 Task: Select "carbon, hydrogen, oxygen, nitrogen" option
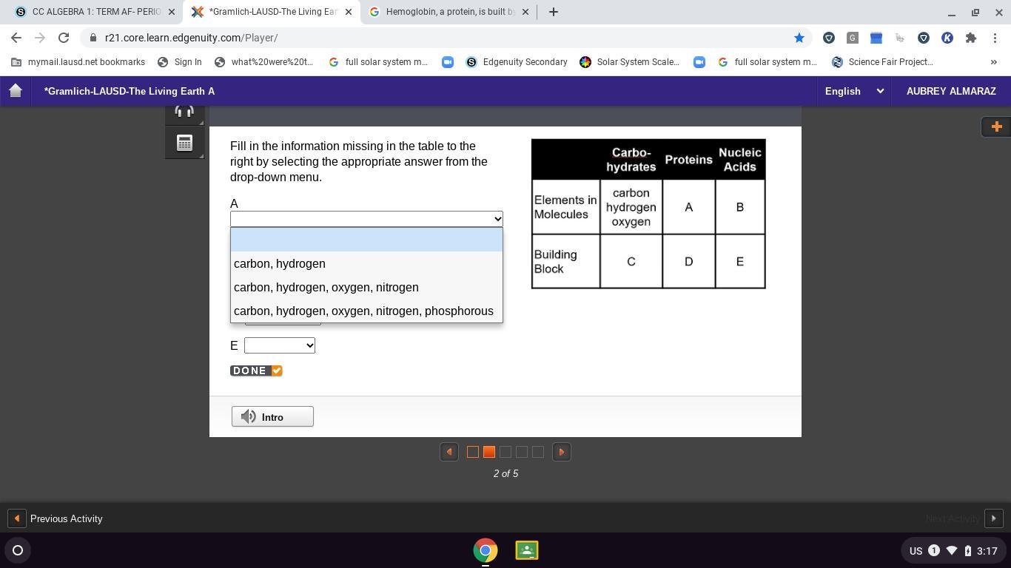click(326, 287)
